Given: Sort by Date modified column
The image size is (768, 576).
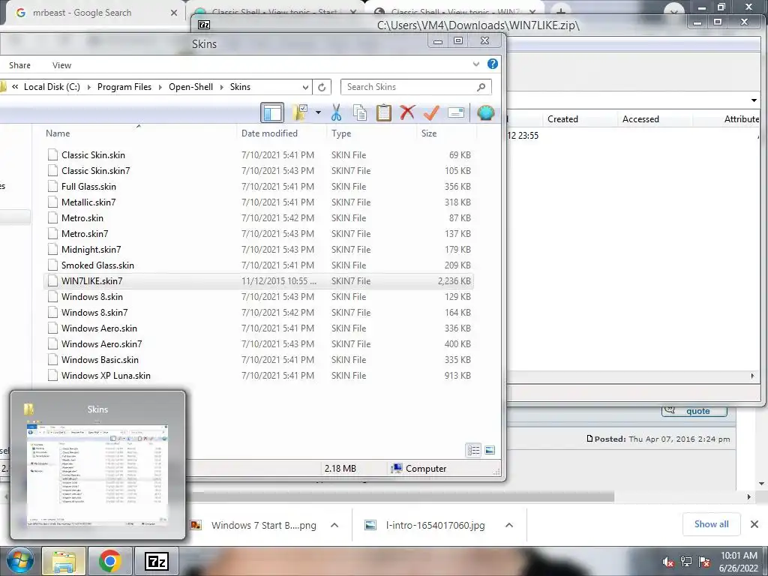Looking at the screenshot, I should tap(269, 133).
